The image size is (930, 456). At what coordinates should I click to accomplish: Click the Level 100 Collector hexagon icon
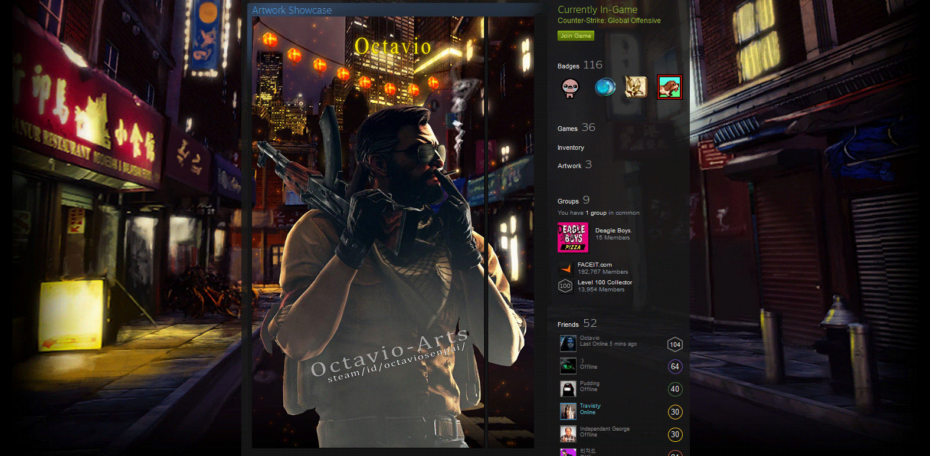(565, 286)
